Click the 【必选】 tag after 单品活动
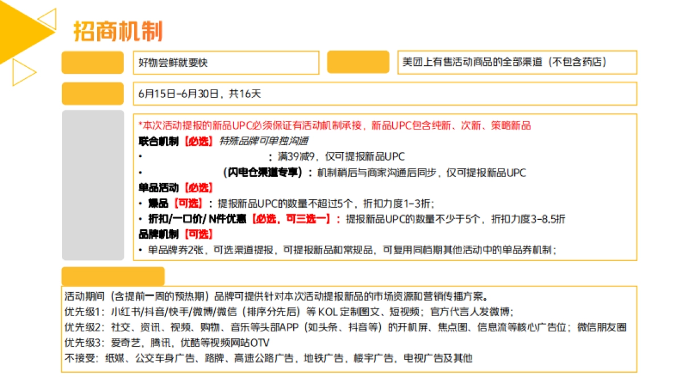This screenshot has height=383, width=682. pos(197,187)
